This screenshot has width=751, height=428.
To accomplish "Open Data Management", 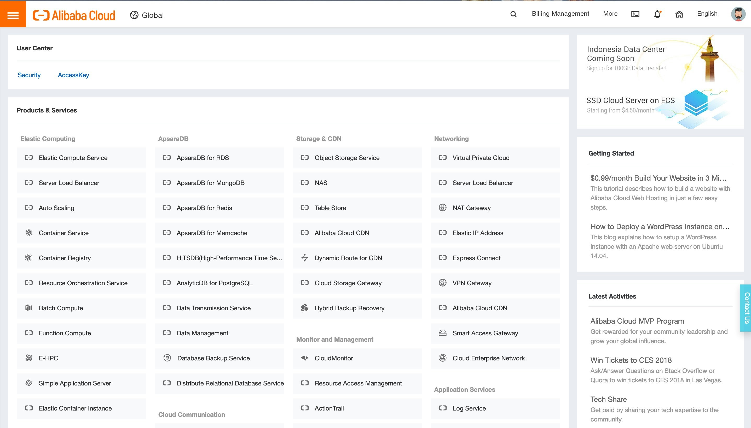I will (x=219, y=333).
